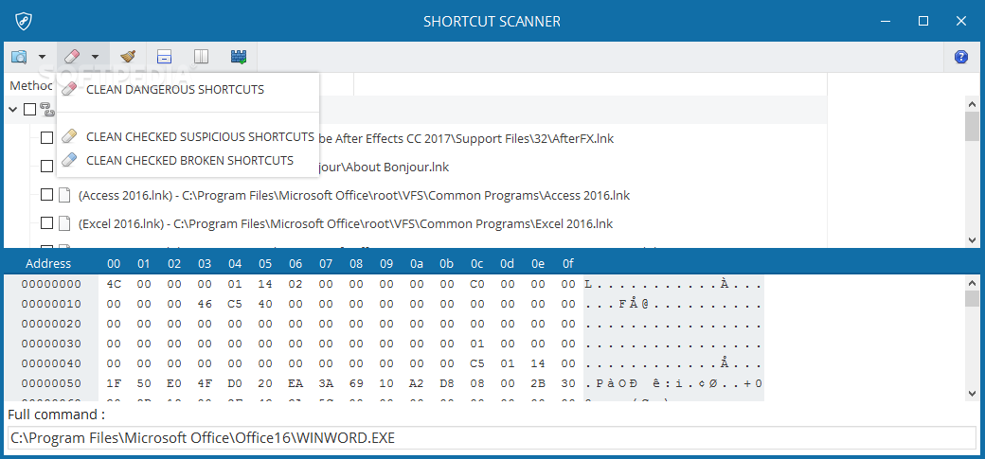Click the broom cleanup toolbar icon

coord(129,57)
